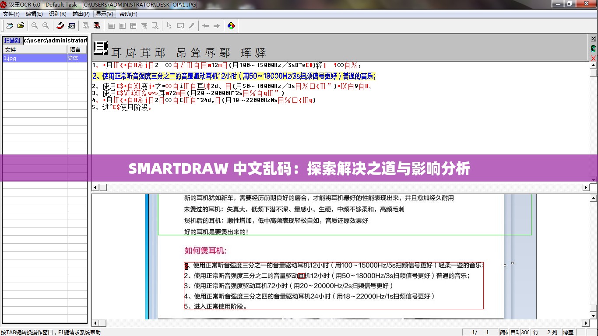Screen dimensions: 598x336
Task: Click the delete region icon
Action: (x=155, y=26)
